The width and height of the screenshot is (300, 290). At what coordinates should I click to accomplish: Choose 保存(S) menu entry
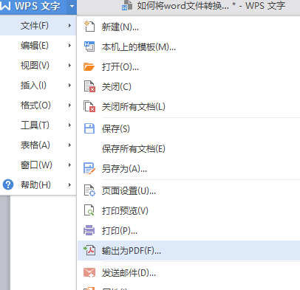tap(188, 128)
